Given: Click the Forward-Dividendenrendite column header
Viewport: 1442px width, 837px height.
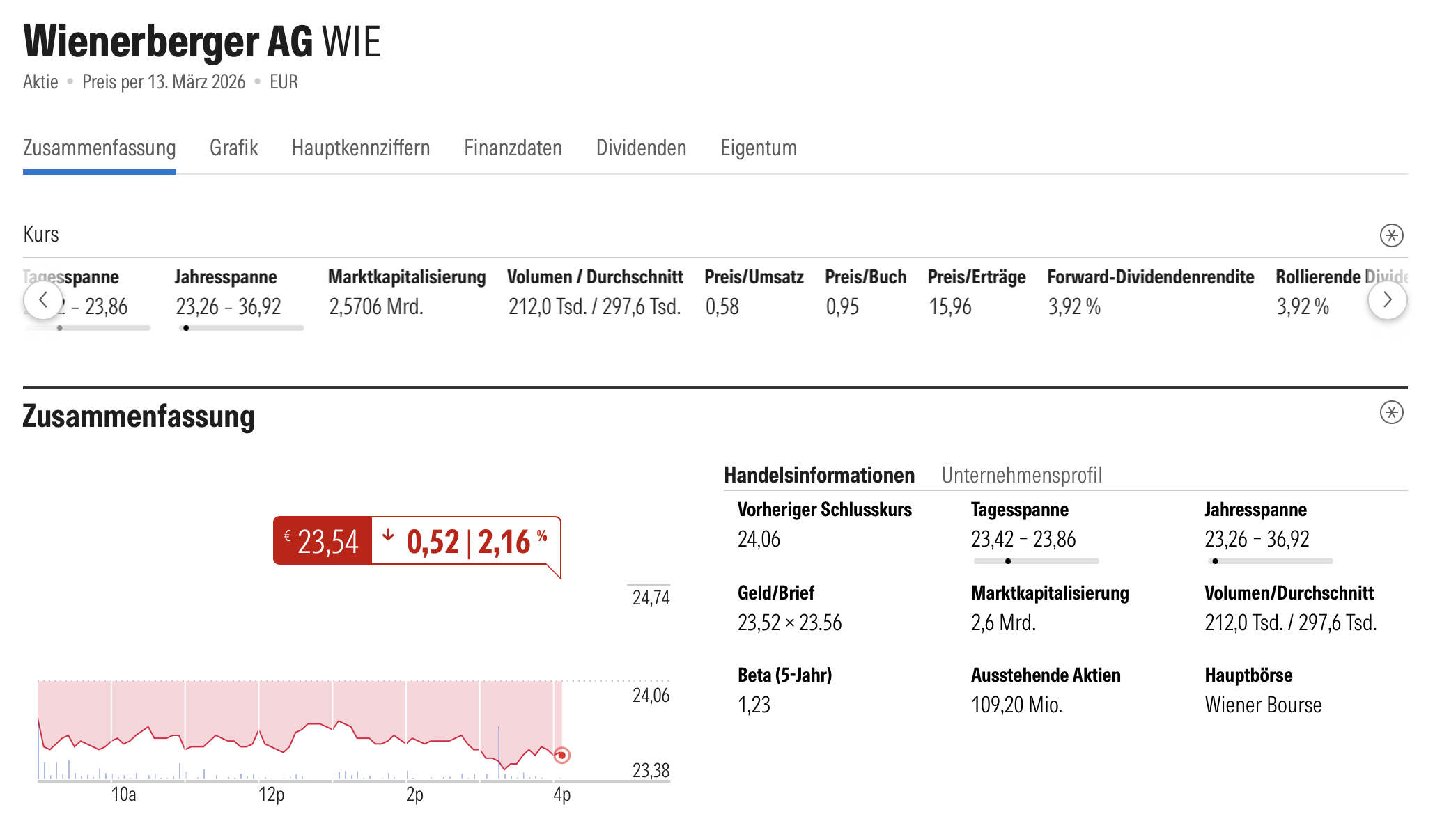Looking at the screenshot, I should (x=1150, y=277).
